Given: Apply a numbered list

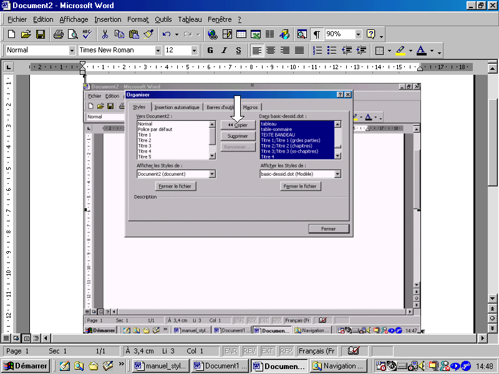Looking at the screenshot, I should [317, 50].
